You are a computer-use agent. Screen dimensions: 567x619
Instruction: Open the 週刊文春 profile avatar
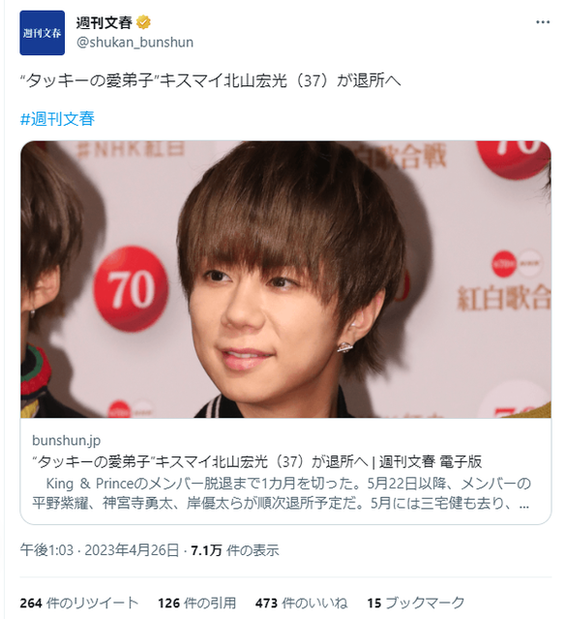tap(43, 33)
